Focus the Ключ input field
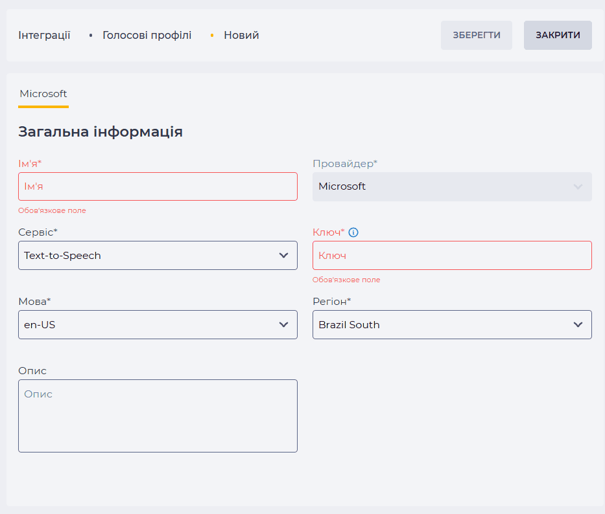Viewport: 605px width, 514px height. click(452, 256)
